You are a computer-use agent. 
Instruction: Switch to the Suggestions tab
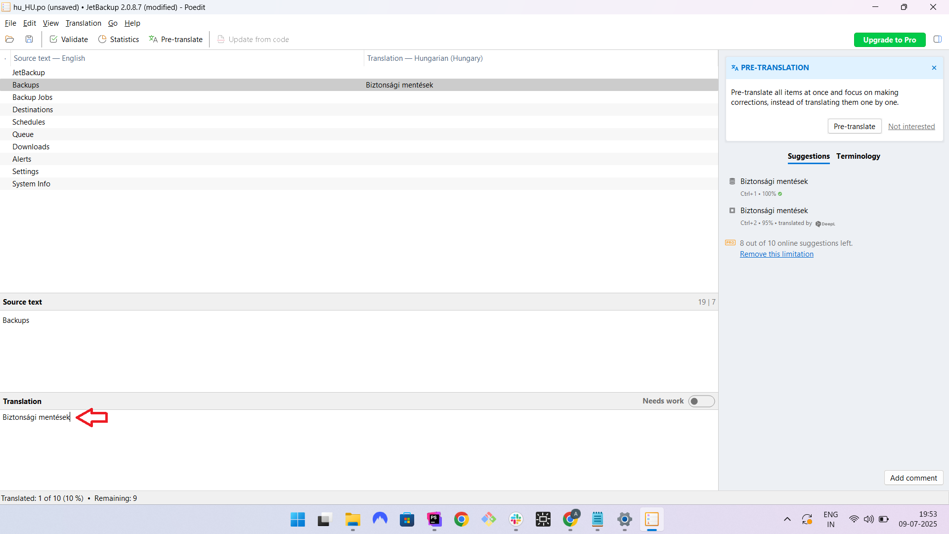808,156
